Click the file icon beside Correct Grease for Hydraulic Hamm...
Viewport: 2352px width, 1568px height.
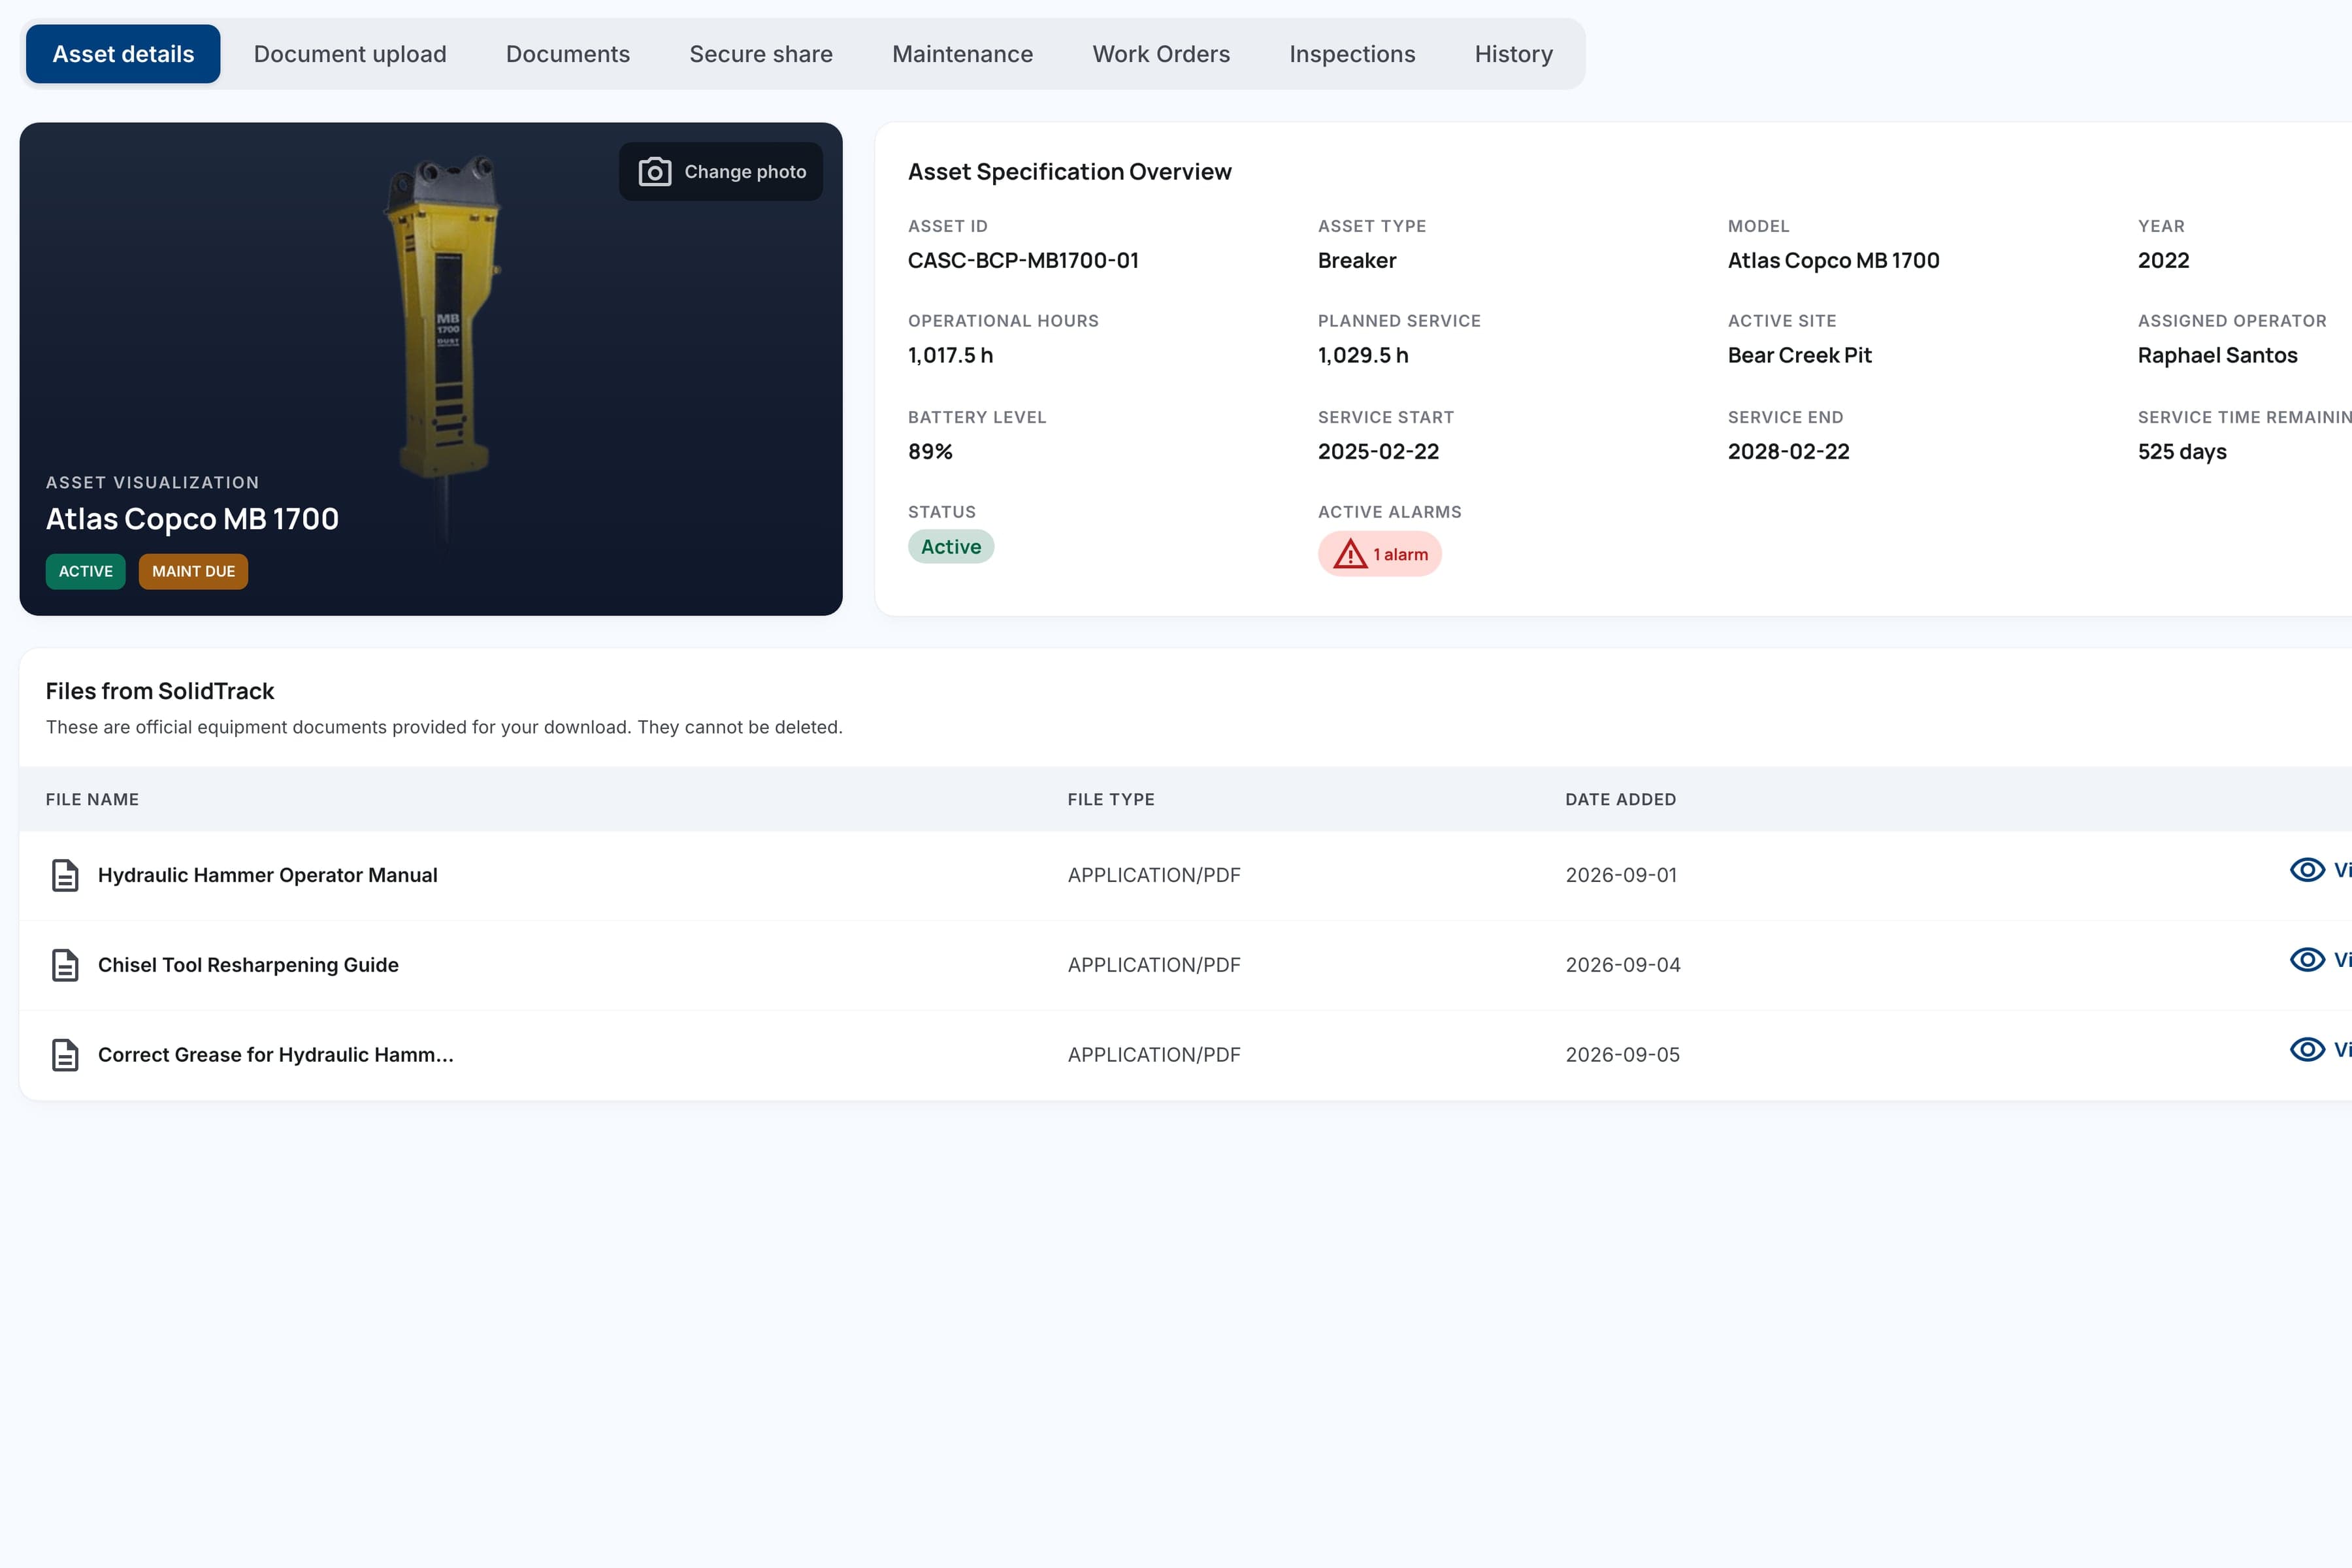(x=65, y=1055)
